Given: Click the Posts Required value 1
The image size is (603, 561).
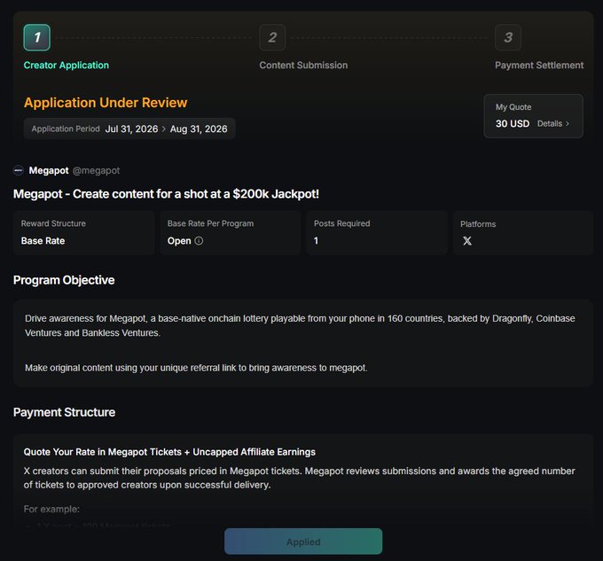Looking at the screenshot, I should click(316, 241).
